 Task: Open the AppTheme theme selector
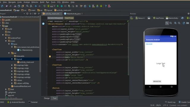point(159,18)
